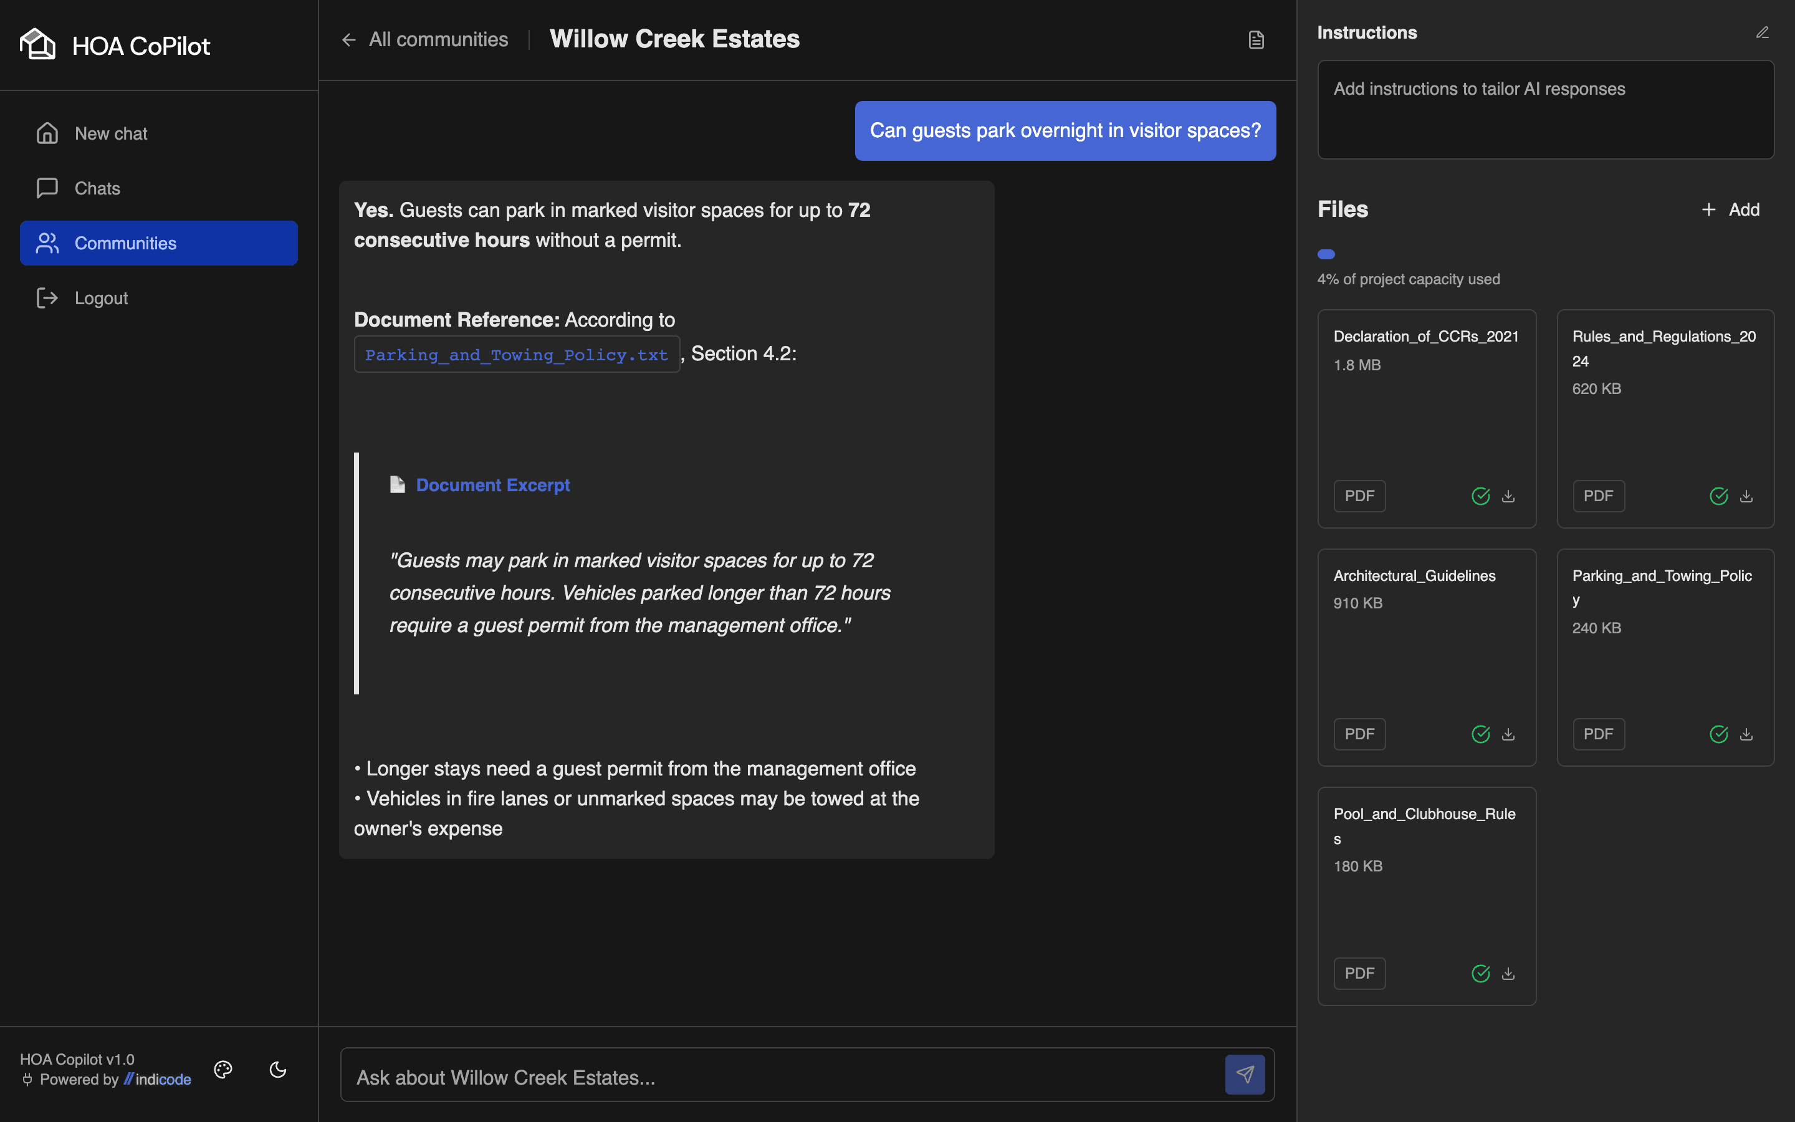This screenshot has width=1795, height=1122.
Task: Click the HOA Copilot v1.0 version text
Action: 77,1060
